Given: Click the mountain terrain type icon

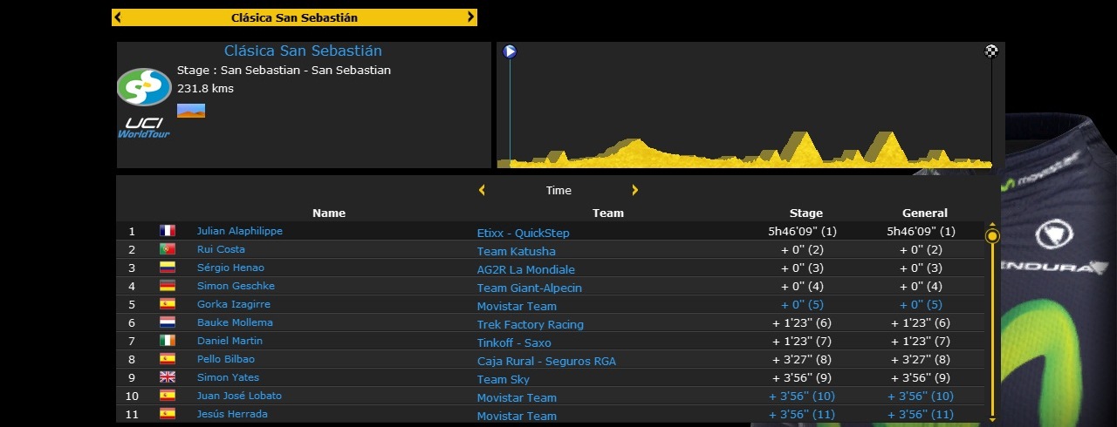Looking at the screenshot, I should pyautogui.click(x=191, y=111).
